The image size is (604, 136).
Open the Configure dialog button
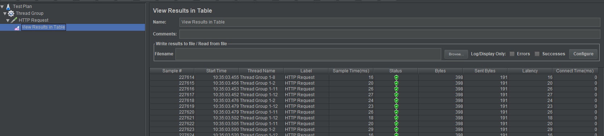click(583, 54)
